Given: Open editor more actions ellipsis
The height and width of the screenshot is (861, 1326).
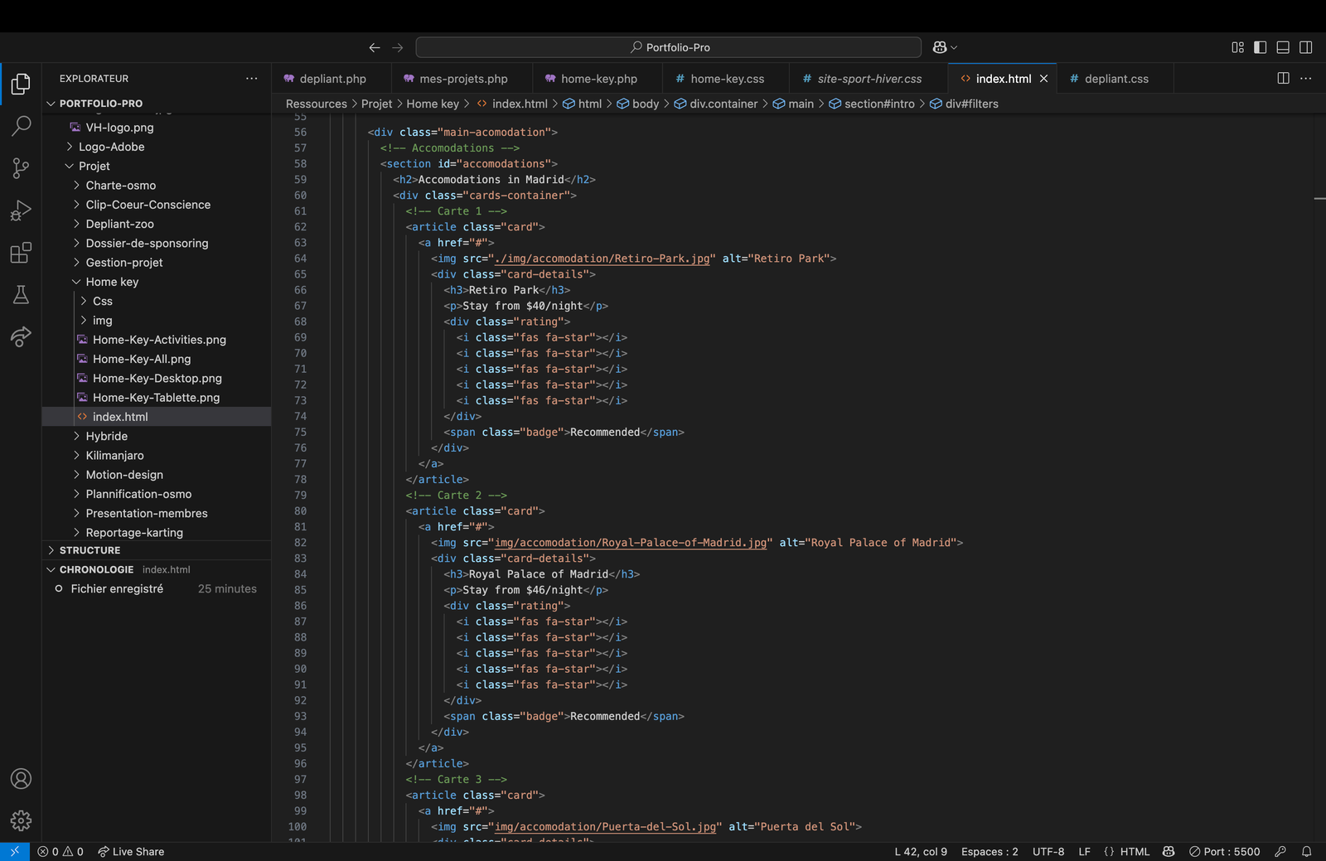Looking at the screenshot, I should 1306,78.
